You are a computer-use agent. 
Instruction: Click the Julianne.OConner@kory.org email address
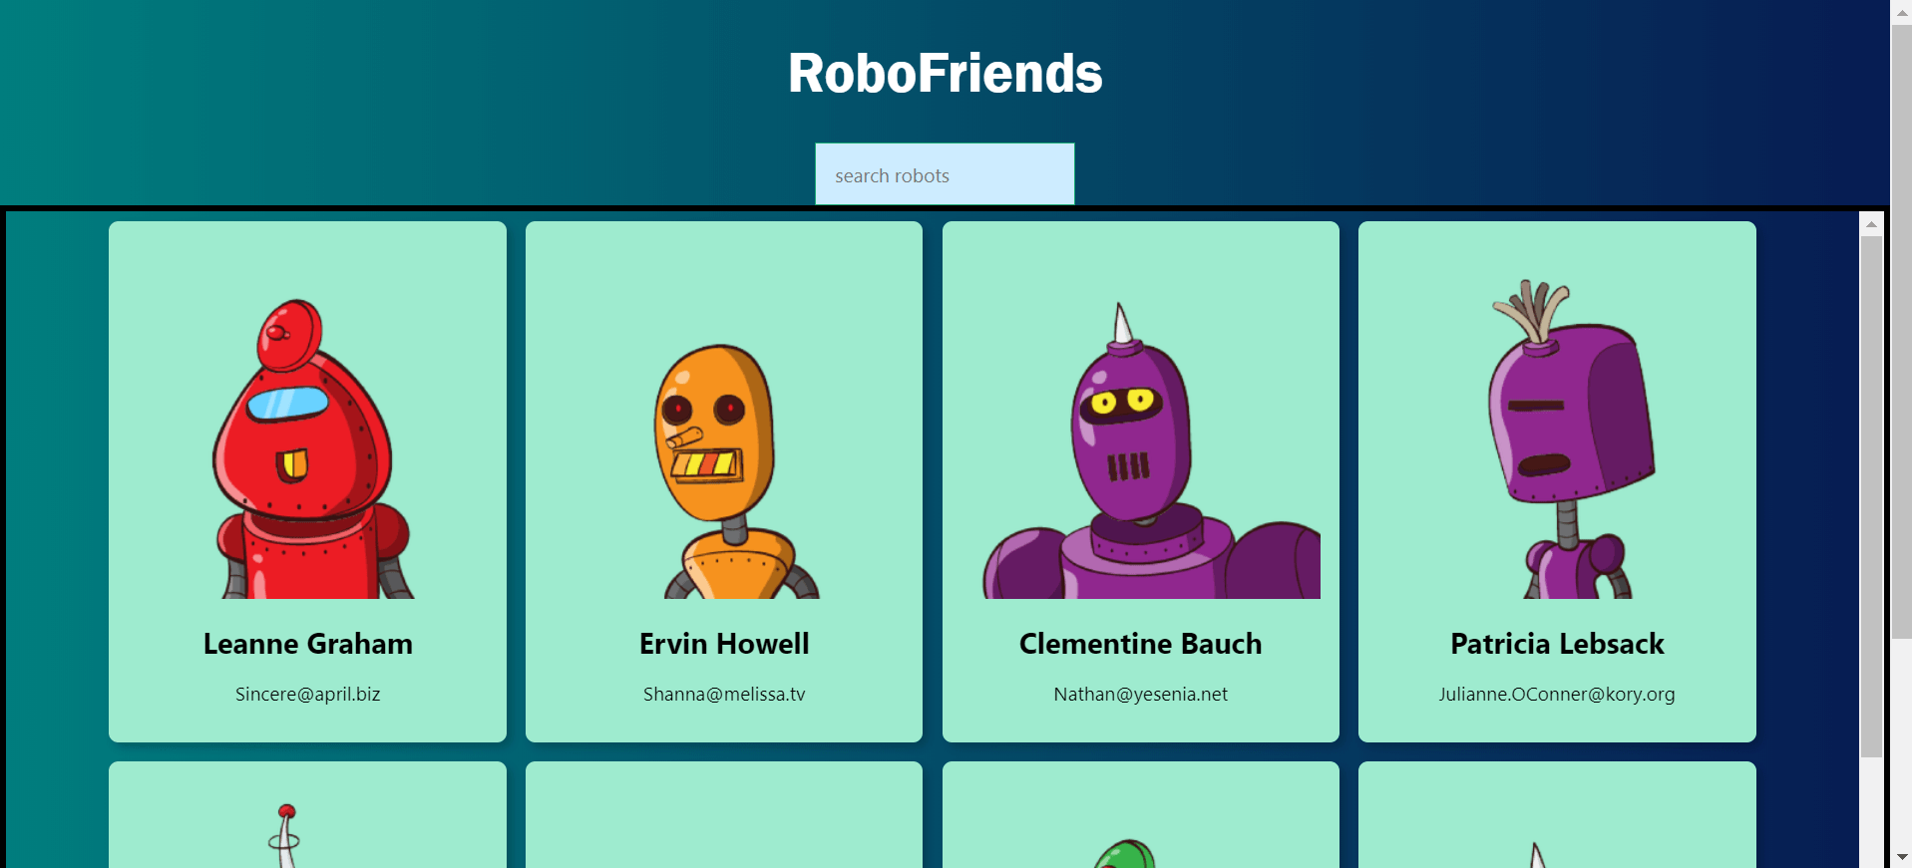pyautogui.click(x=1557, y=694)
